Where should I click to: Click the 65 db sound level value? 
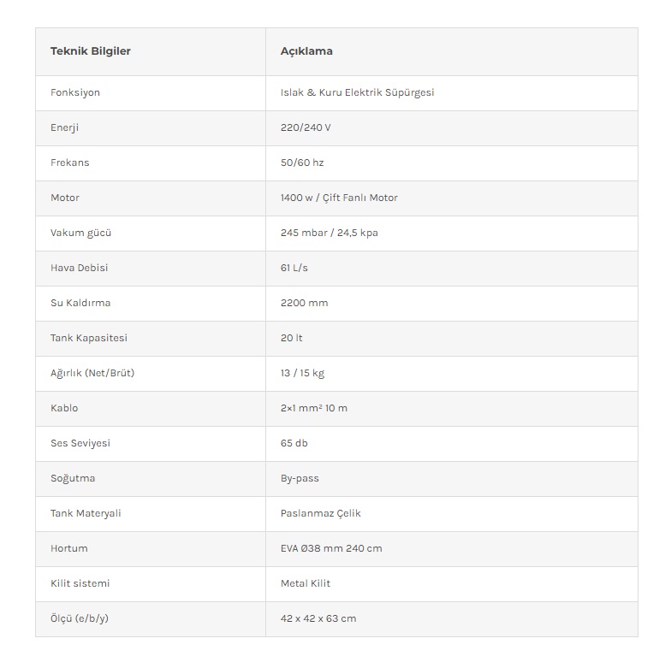294,443
